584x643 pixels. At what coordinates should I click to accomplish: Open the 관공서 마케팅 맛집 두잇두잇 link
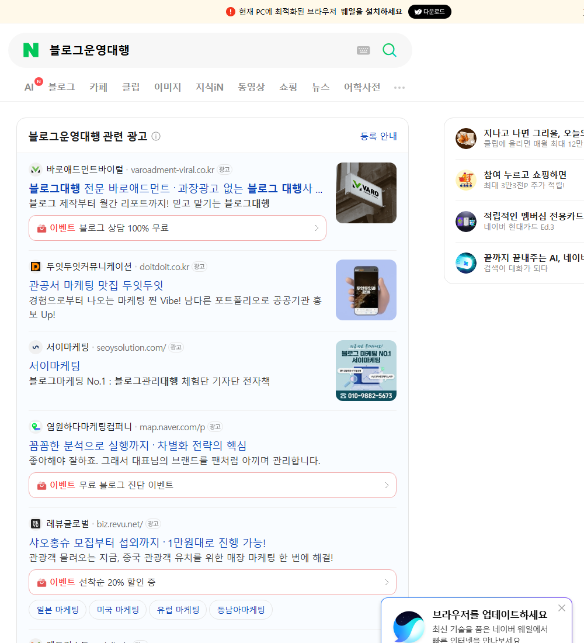(96, 285)
